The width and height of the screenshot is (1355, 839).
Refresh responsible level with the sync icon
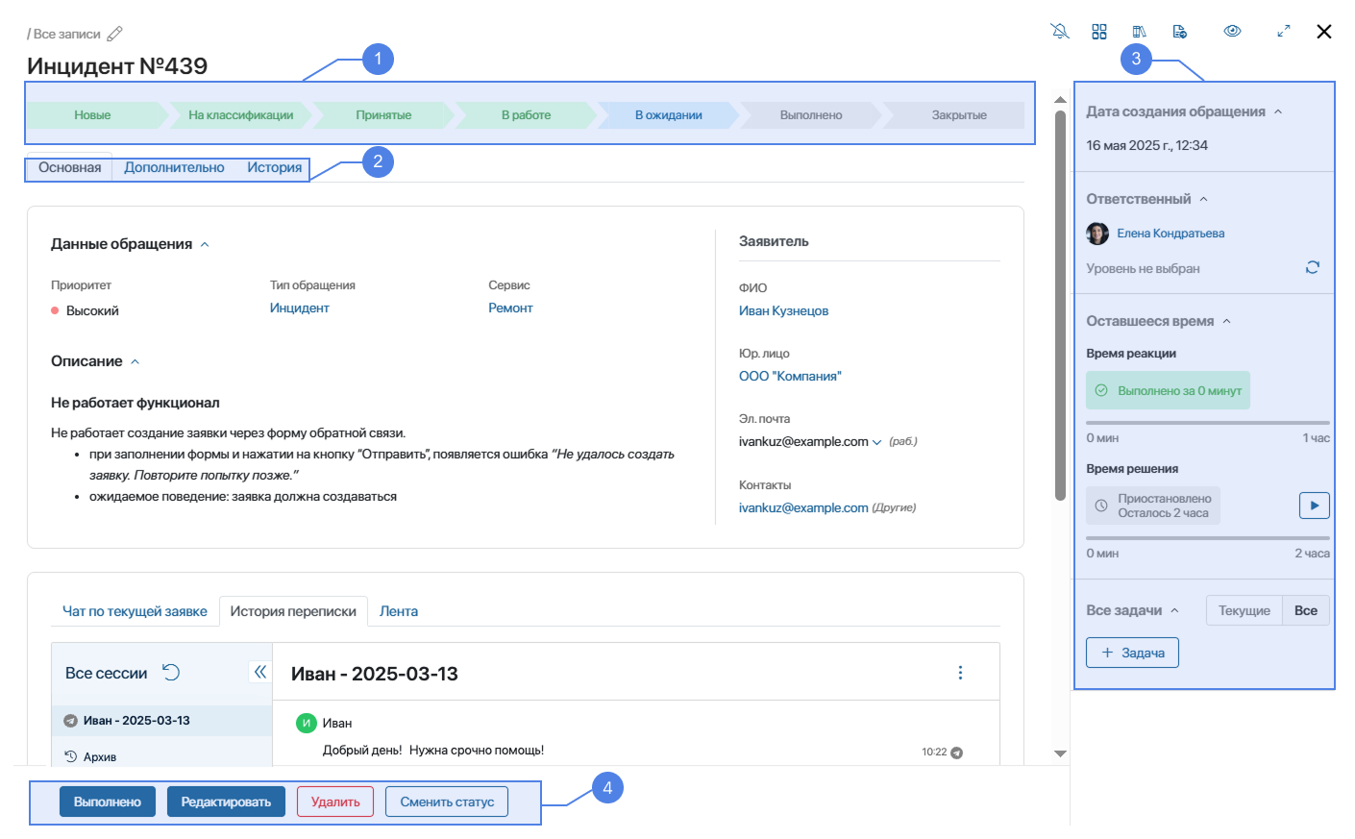[x=1312, y=267]
